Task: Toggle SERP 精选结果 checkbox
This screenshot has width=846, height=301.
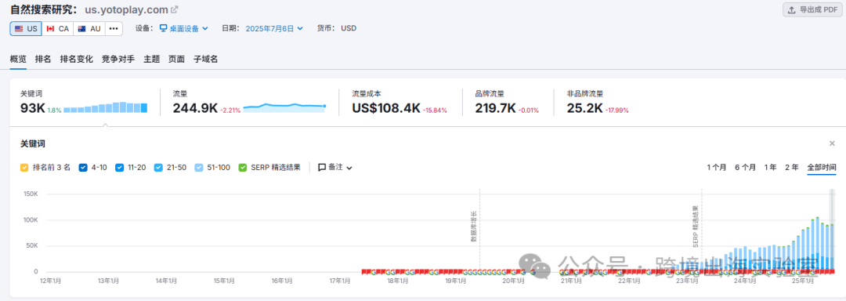Action: (x=242, y=168)
